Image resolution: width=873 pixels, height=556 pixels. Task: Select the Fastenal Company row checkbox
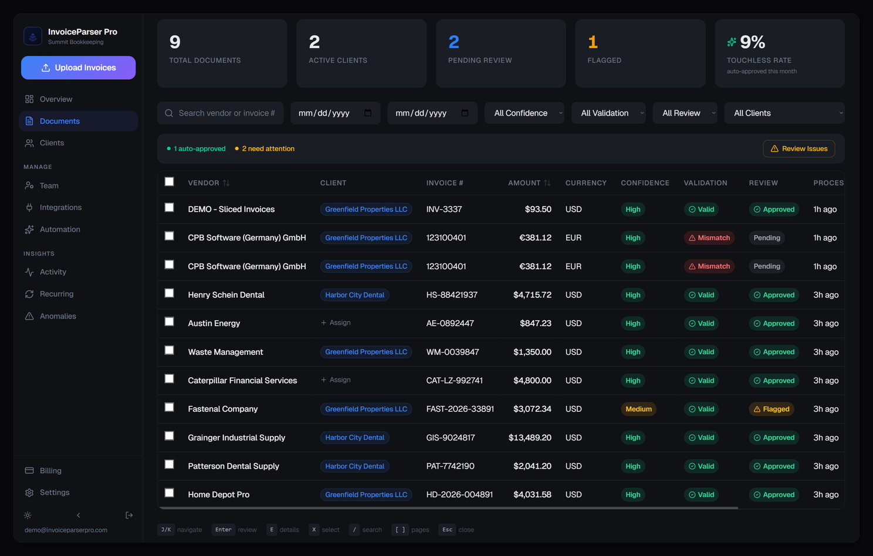tap(170, 408)
